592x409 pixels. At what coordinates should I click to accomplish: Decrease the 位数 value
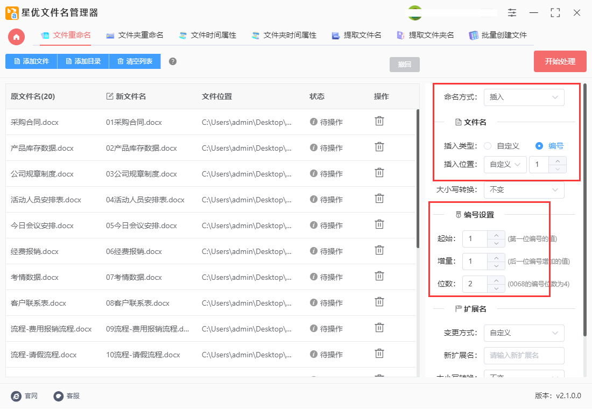pos(496,288)
